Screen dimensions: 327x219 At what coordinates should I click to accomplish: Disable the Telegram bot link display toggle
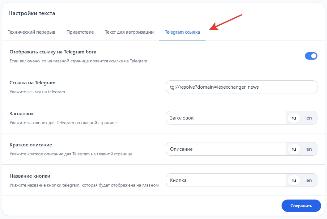pyautogui.click(x=311, y=56)
